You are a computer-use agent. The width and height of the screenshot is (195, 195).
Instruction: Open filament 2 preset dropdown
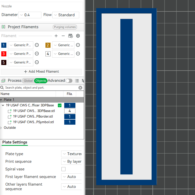[x=63, y=45]
